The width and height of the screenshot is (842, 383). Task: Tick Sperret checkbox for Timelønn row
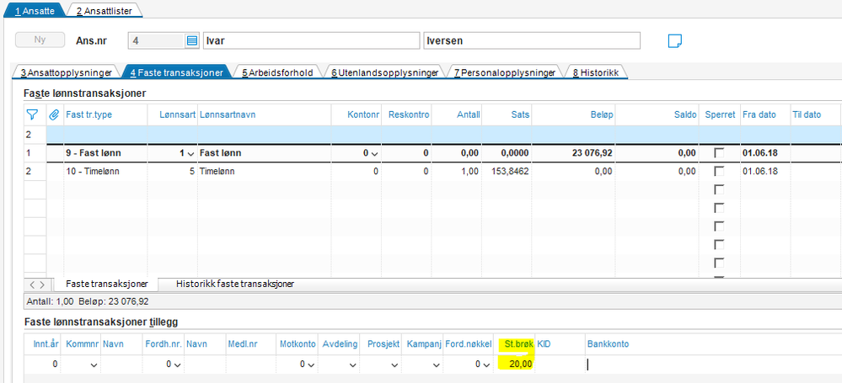point(718,172)
